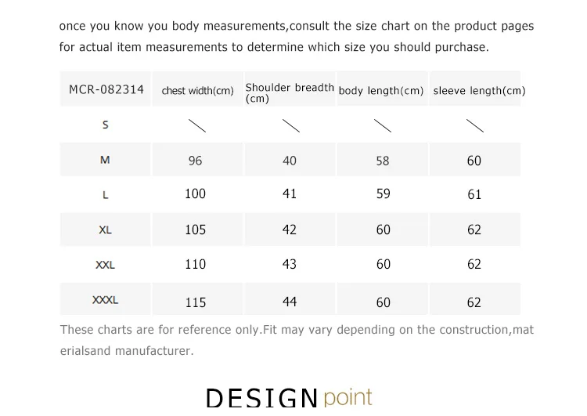The image size is (587, 416).
Task: Select chest width value 96 for M
Action: point(195,161)
